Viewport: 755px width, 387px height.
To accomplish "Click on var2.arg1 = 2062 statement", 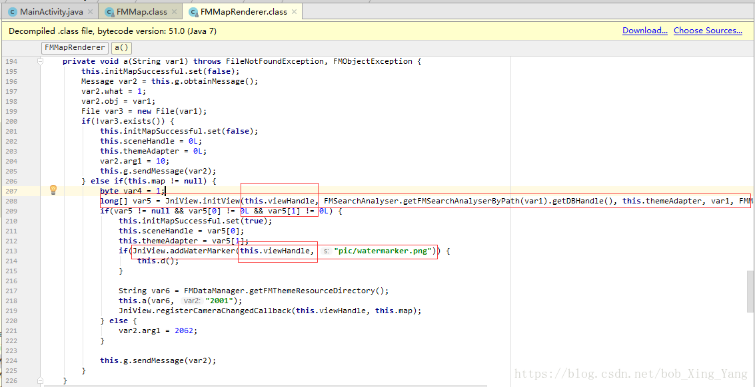I will 159,330.
